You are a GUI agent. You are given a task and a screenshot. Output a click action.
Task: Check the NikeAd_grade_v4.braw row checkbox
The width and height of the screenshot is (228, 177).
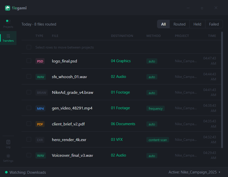click(x=29, y=92)
